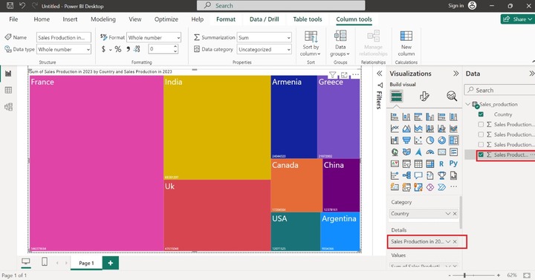Toggle thousands separator comma format
Viewport: 535px width, 280px height.
pos(128,49)
